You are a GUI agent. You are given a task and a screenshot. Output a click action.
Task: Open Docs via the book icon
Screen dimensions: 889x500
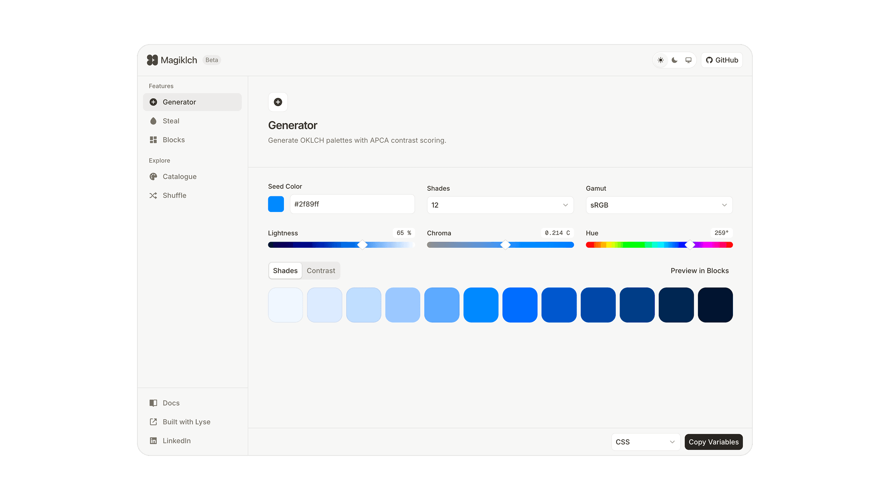point(153,403)
